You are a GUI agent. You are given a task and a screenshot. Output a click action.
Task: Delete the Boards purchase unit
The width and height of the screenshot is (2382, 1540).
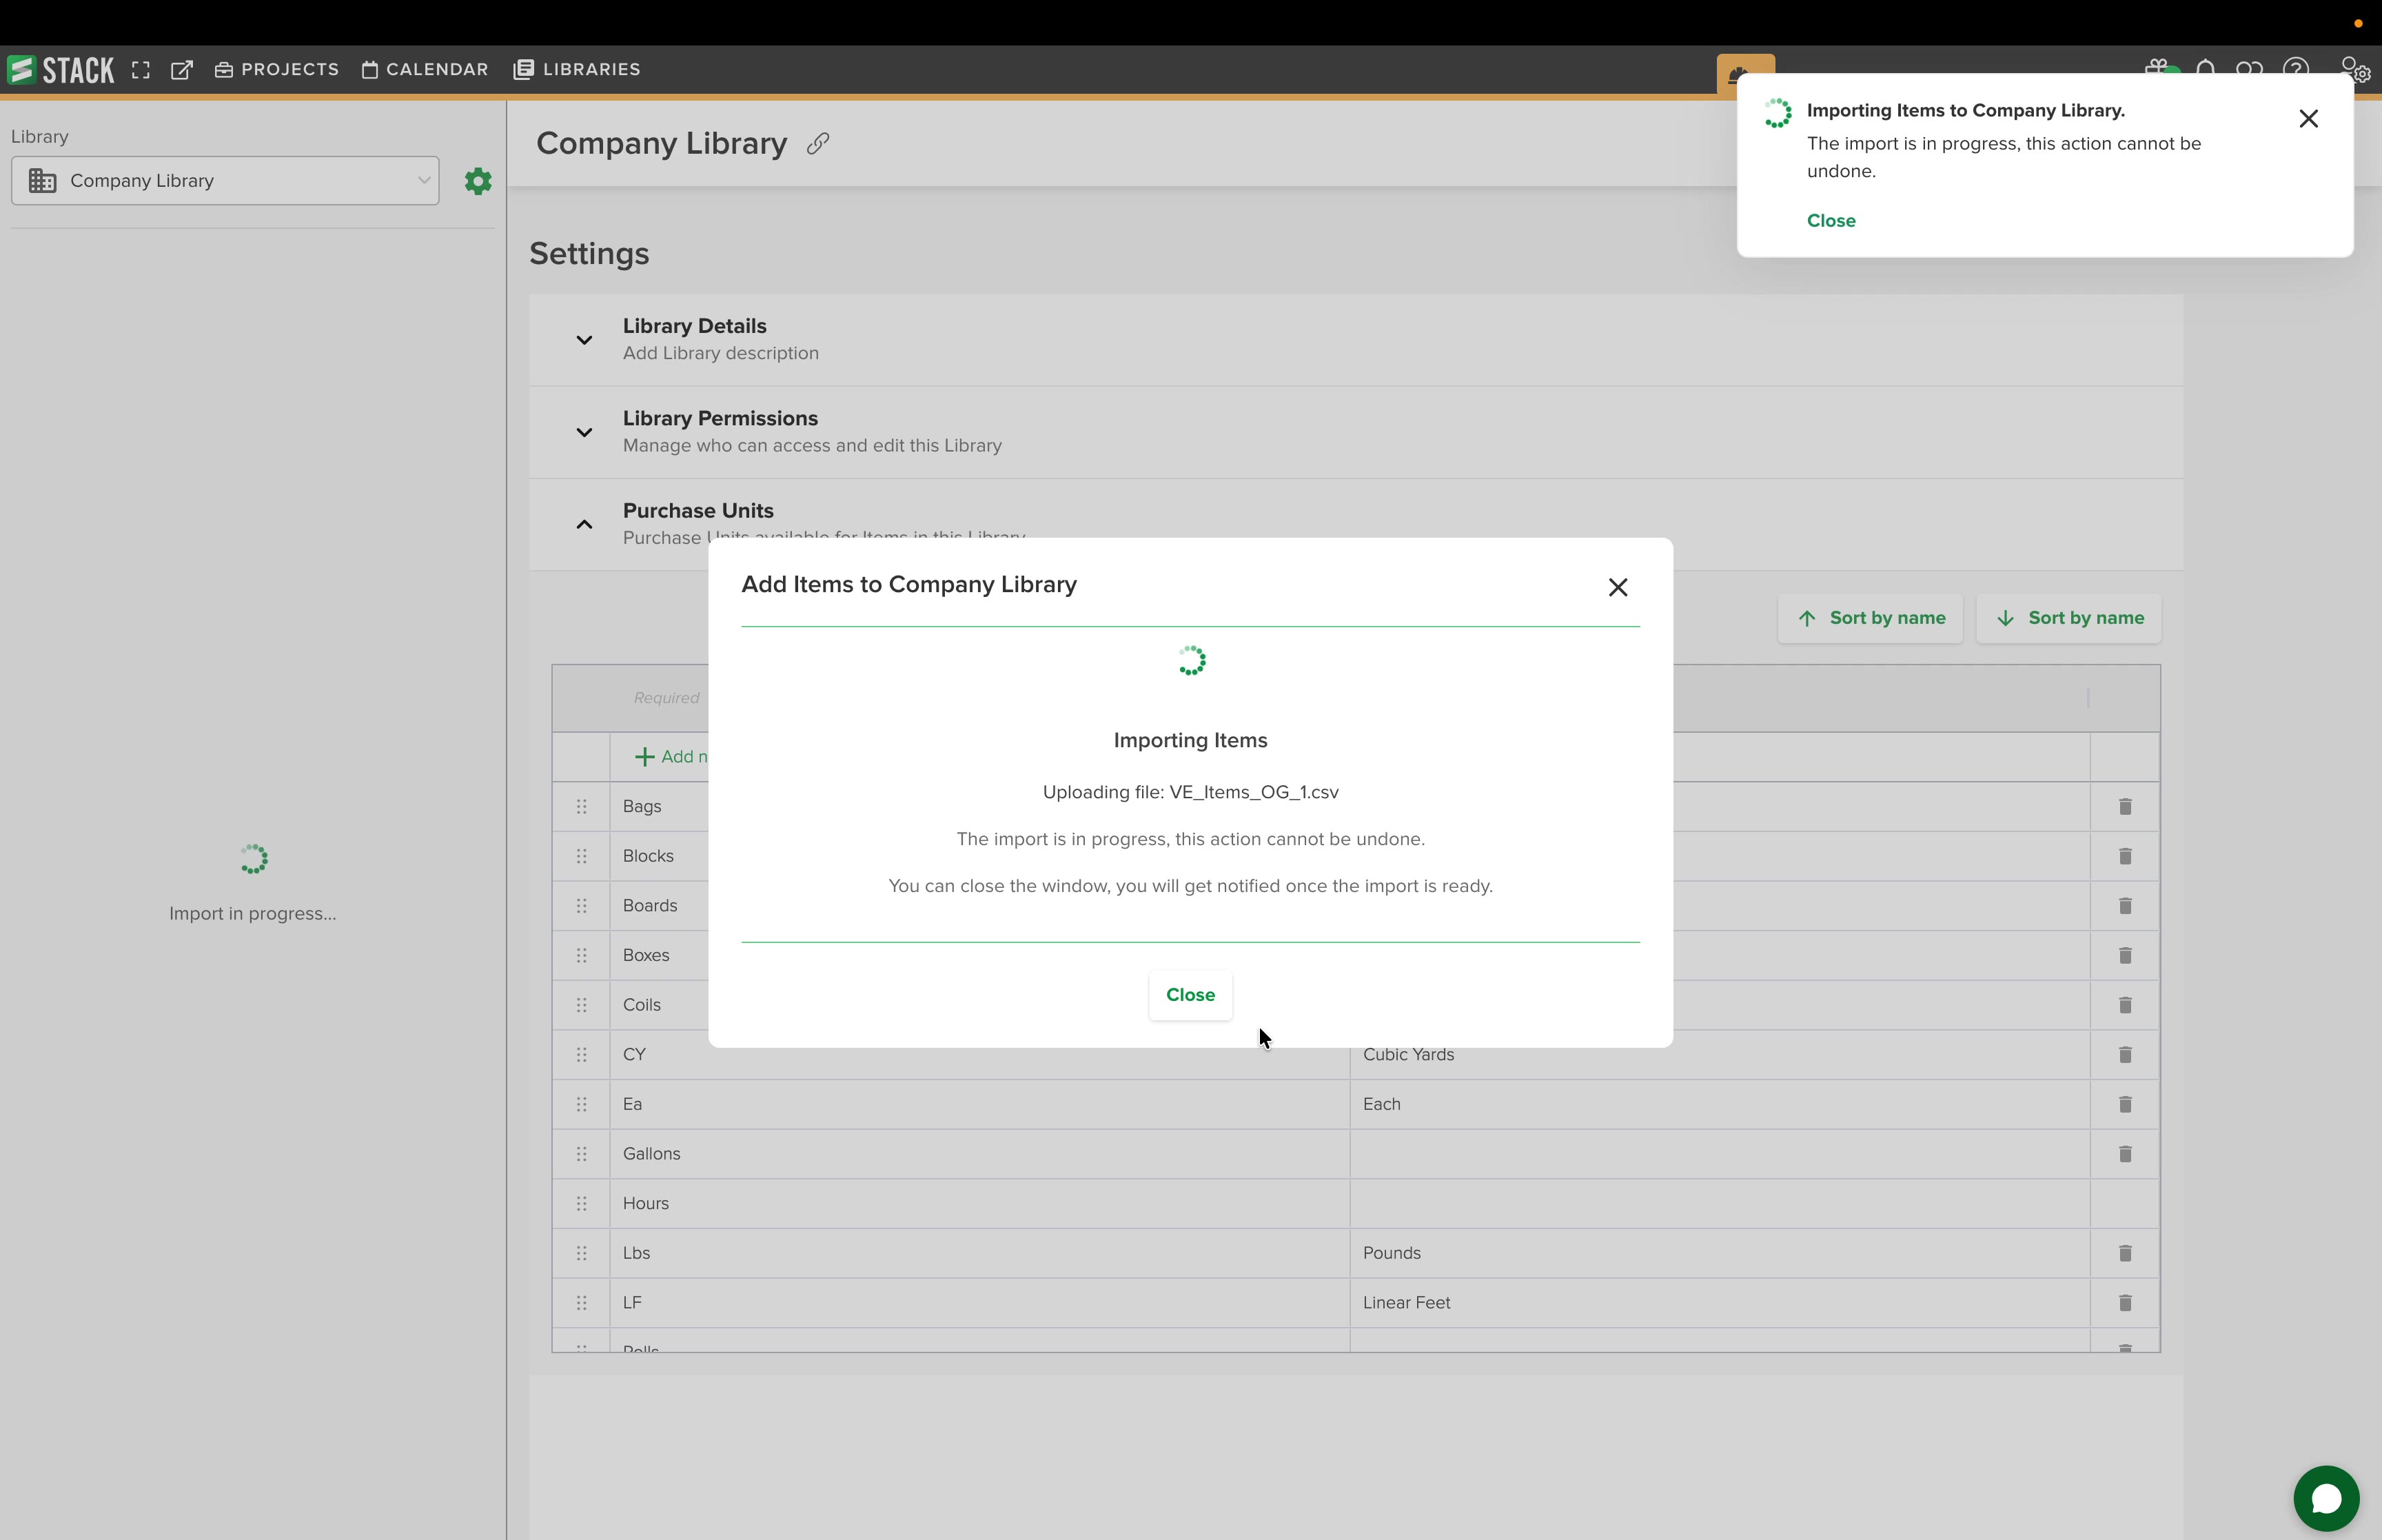[x=2125, y=905]
